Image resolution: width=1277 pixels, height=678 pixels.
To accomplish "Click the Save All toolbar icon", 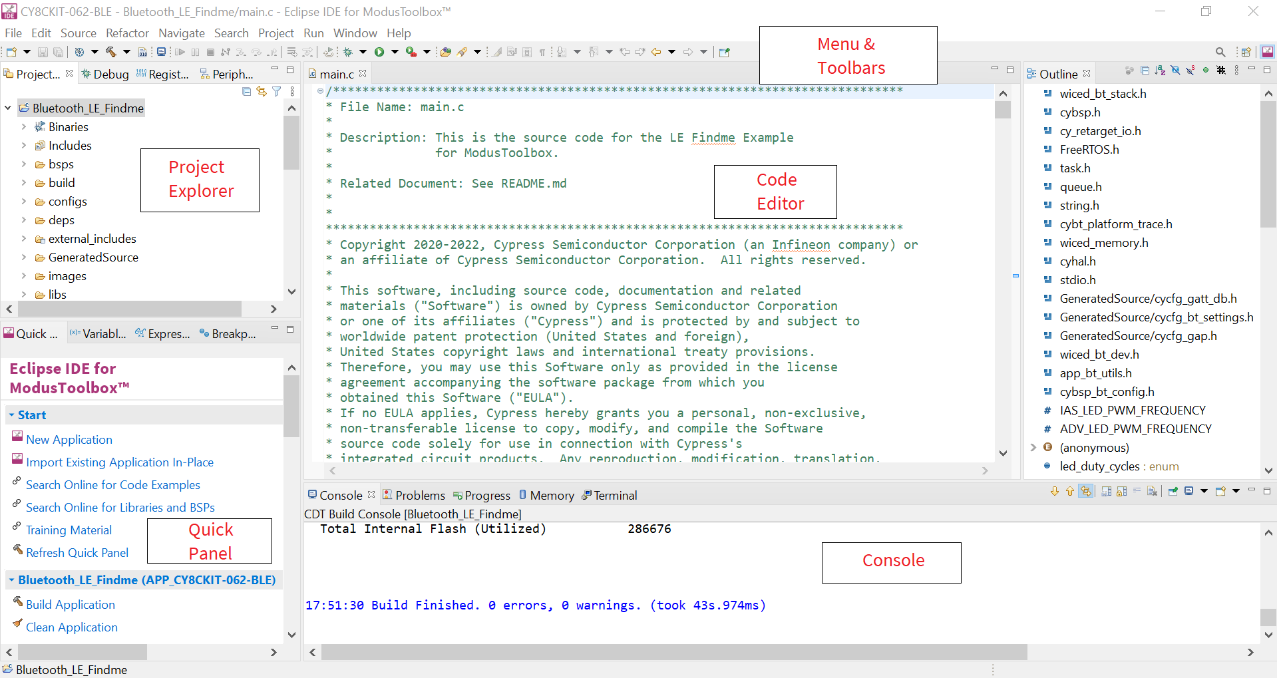I will (x=58, y=52).
